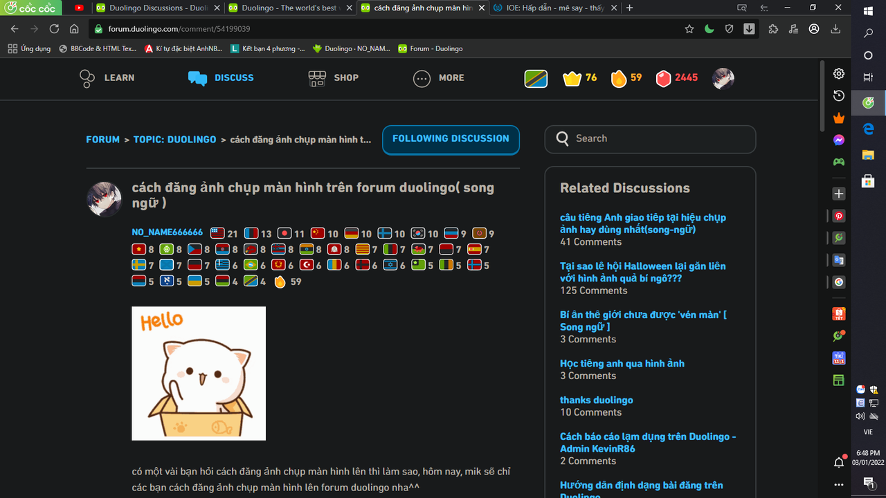This screenshot has width=886, height=498.
Task: Click the streak flame icon showing 59
Action: [x=618, y=78]
